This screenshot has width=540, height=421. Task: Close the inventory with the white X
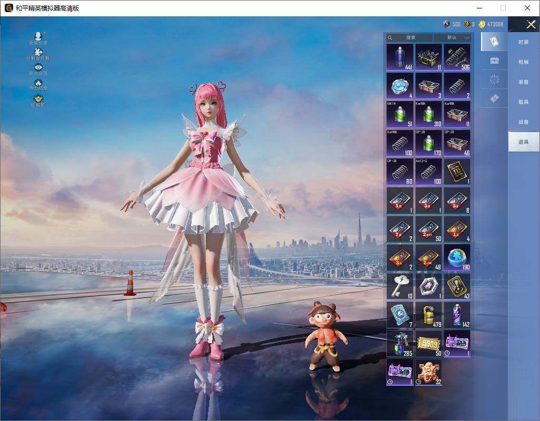(531, 24)
